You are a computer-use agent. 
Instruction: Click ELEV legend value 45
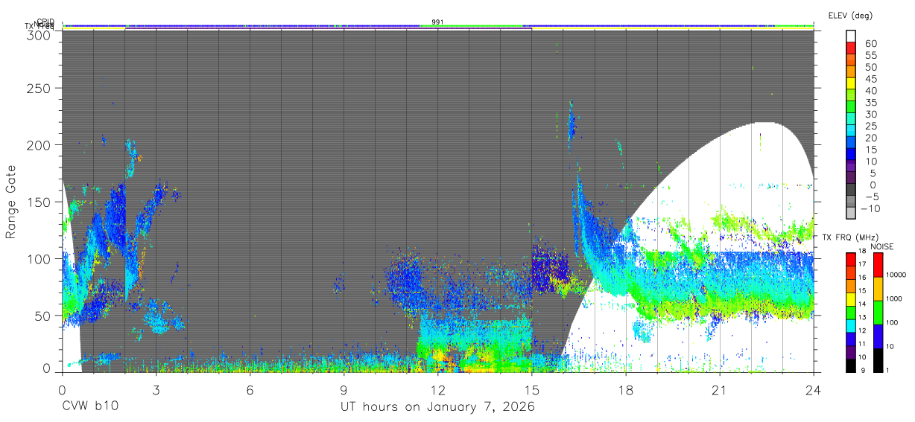pos(871,79)
